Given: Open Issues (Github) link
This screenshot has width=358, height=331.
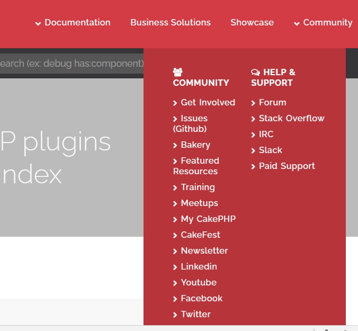Looking at the screenshot, I should [x=190, y=123].
